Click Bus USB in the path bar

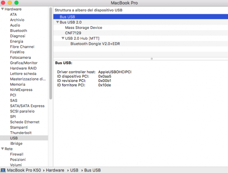click(92, 170)
